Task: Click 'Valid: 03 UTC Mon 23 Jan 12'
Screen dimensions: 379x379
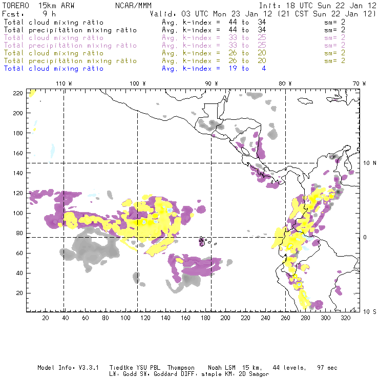Action: pyautogui.click(x=211, y=14)
